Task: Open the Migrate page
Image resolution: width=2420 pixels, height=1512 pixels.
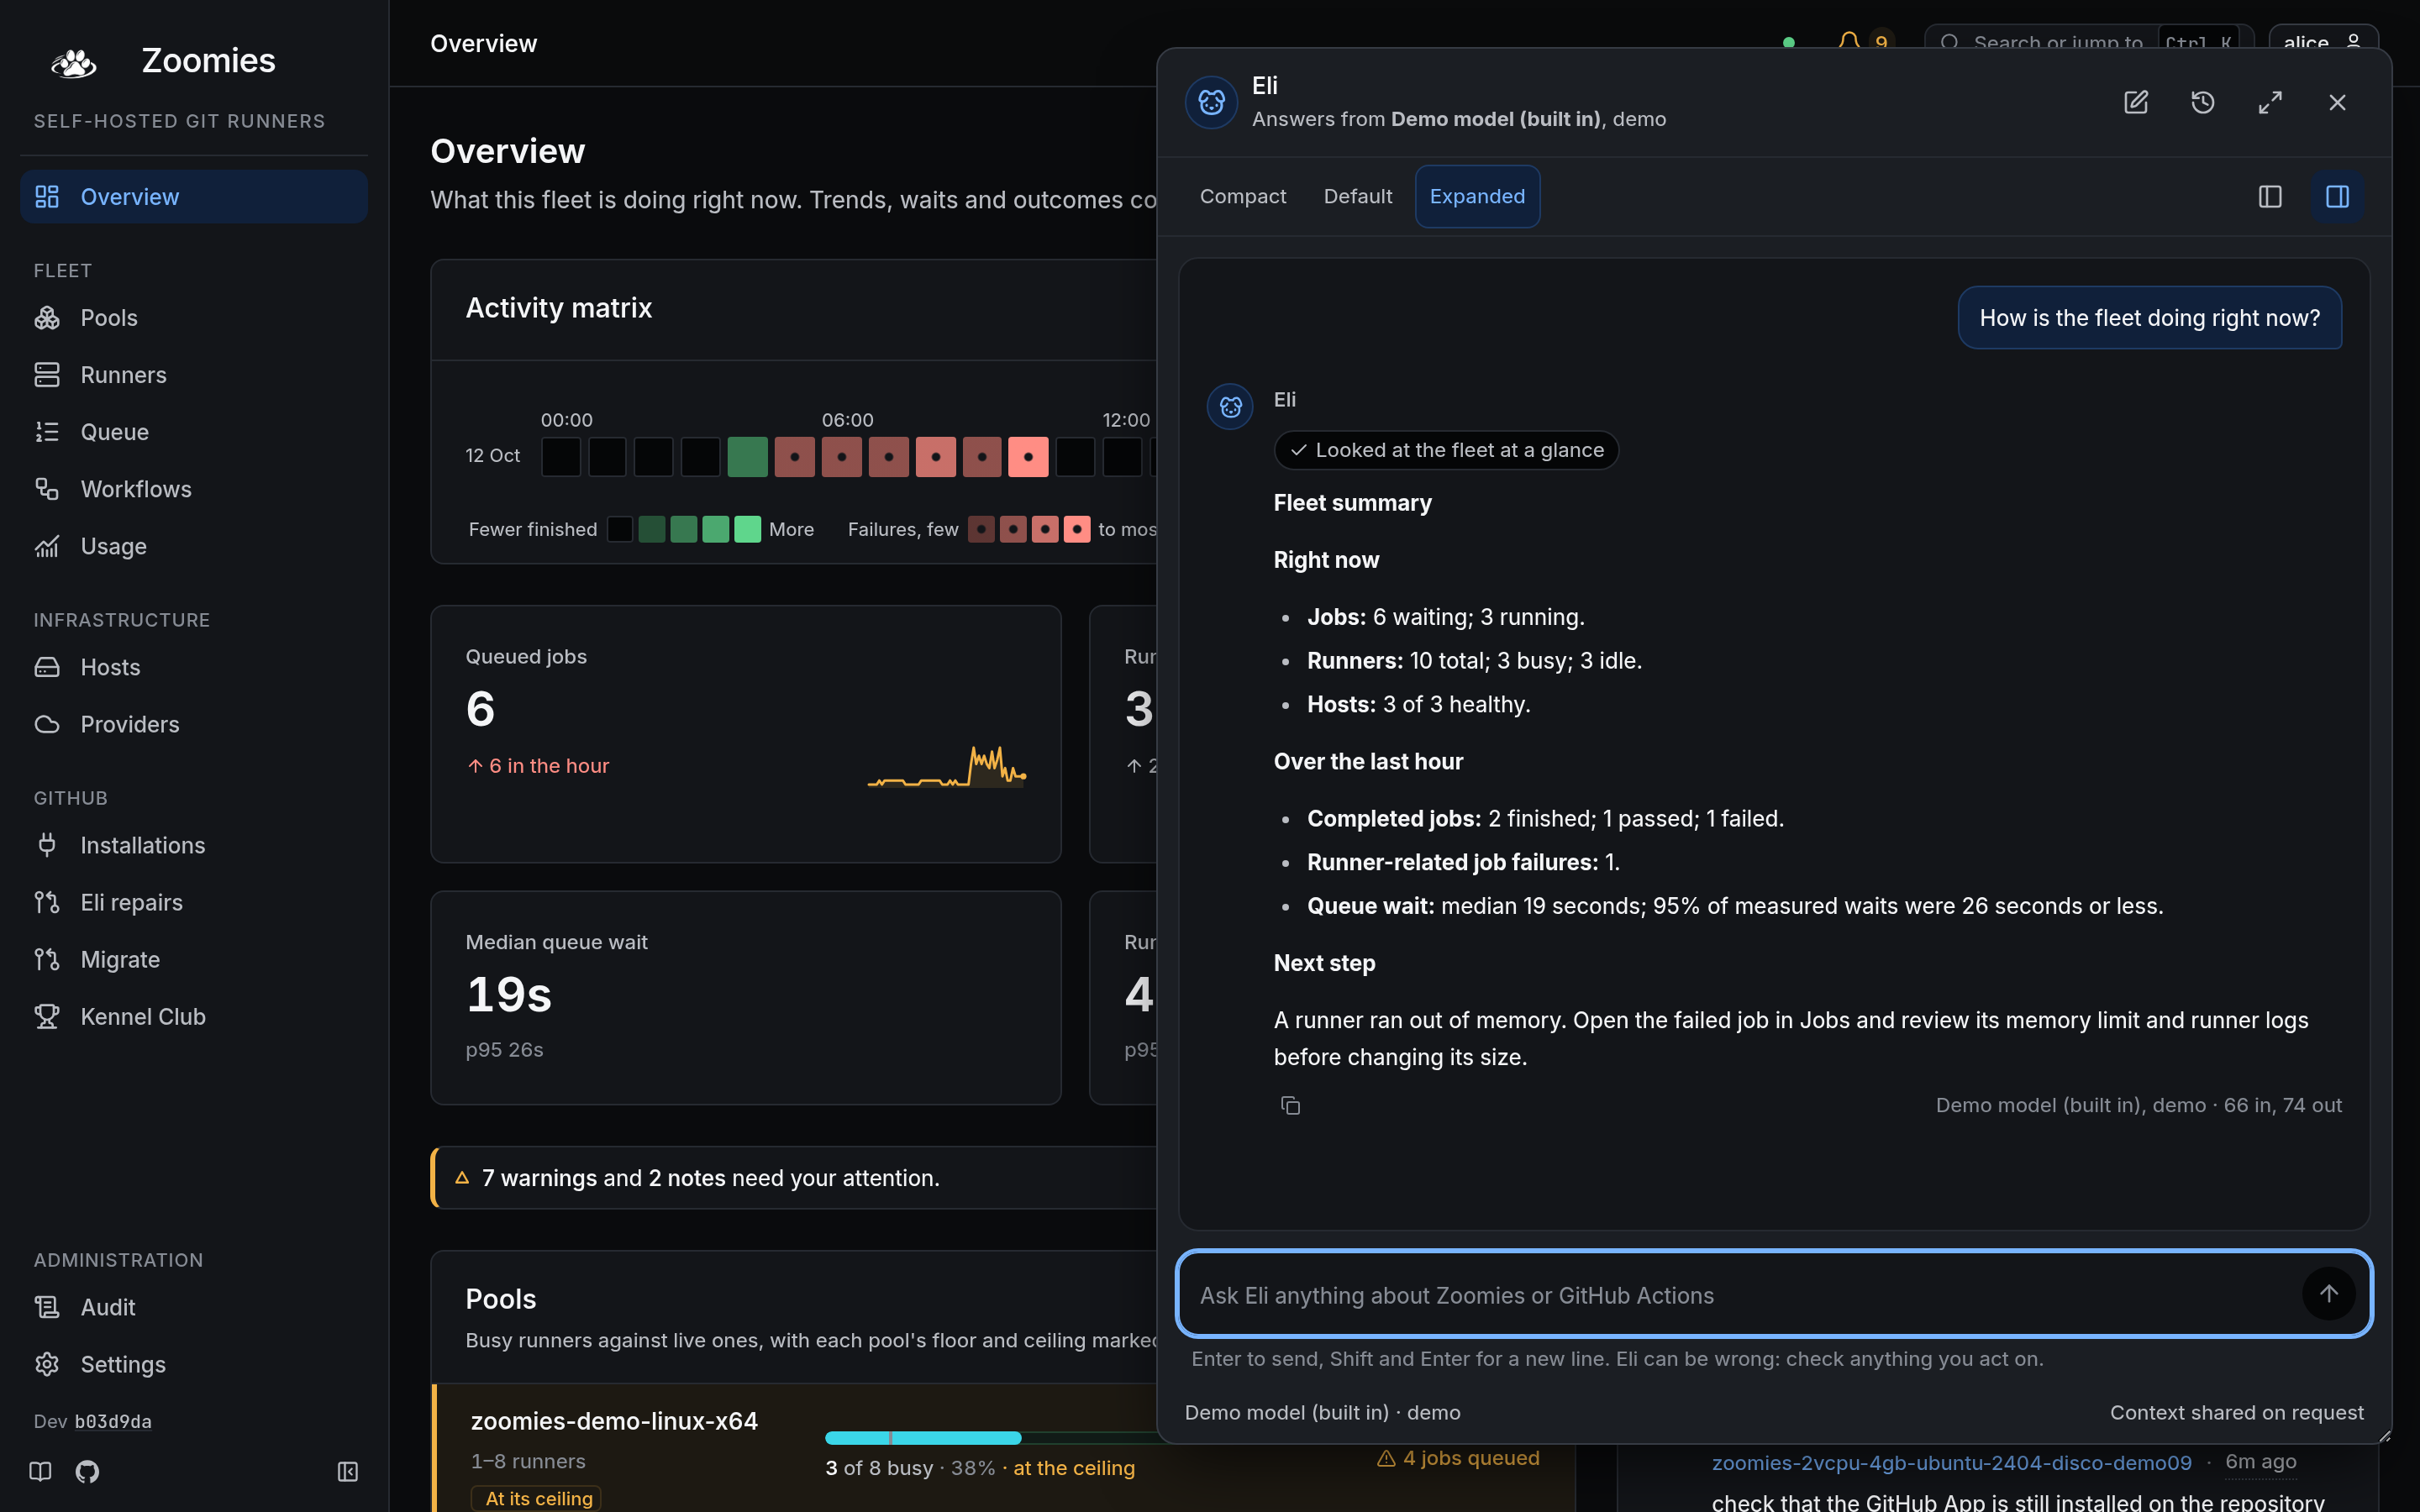Action: pos(193,959)
